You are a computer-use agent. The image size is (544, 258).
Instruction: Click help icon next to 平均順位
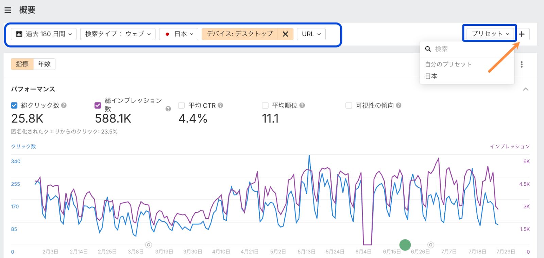click(302, 106)
